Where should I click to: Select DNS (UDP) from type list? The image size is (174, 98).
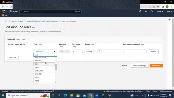click(44, 71)
